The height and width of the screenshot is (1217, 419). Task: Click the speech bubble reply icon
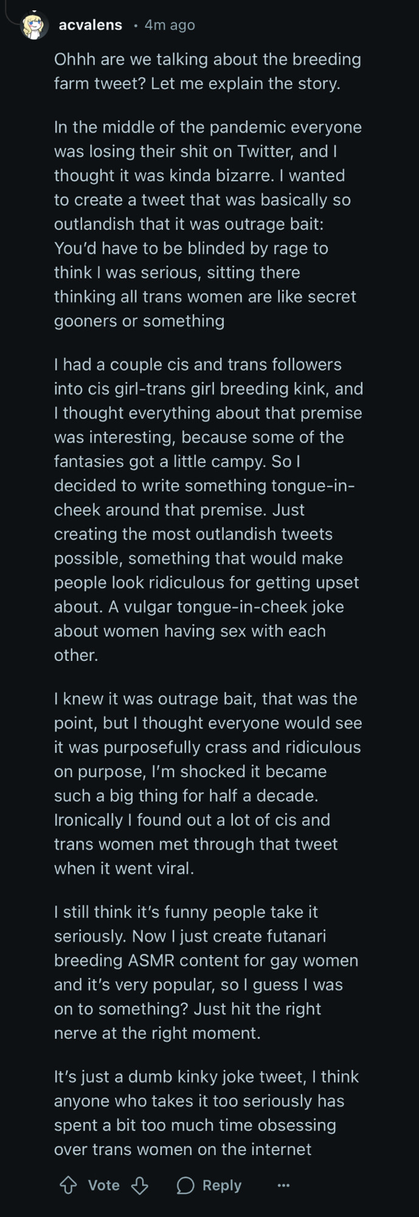click(185, 1185)
